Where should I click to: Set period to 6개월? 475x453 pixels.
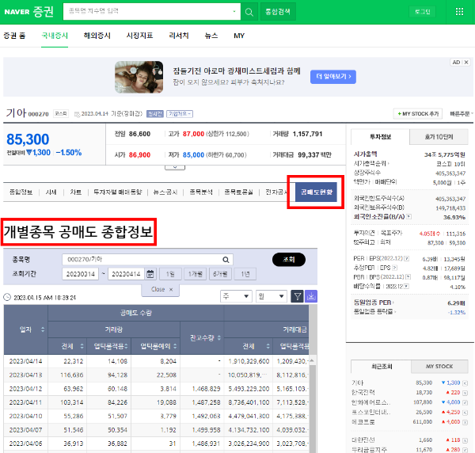pos(220,274)
